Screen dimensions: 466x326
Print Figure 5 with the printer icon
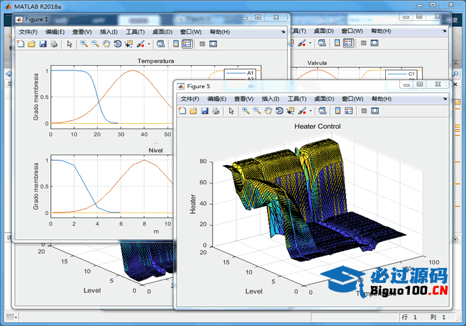[216, 111]
